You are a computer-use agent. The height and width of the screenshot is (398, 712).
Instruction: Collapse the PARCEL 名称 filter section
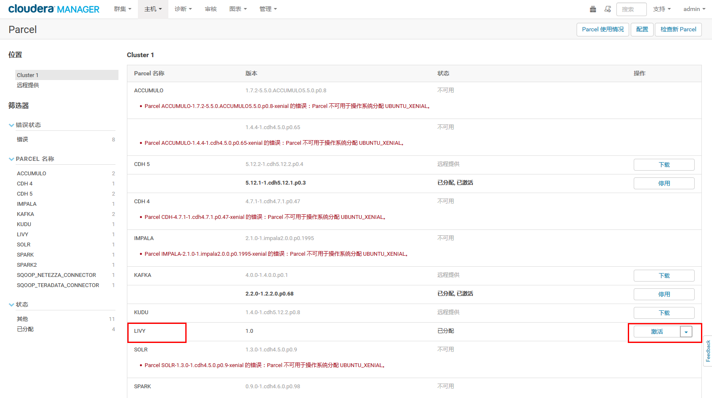point(11,159)
